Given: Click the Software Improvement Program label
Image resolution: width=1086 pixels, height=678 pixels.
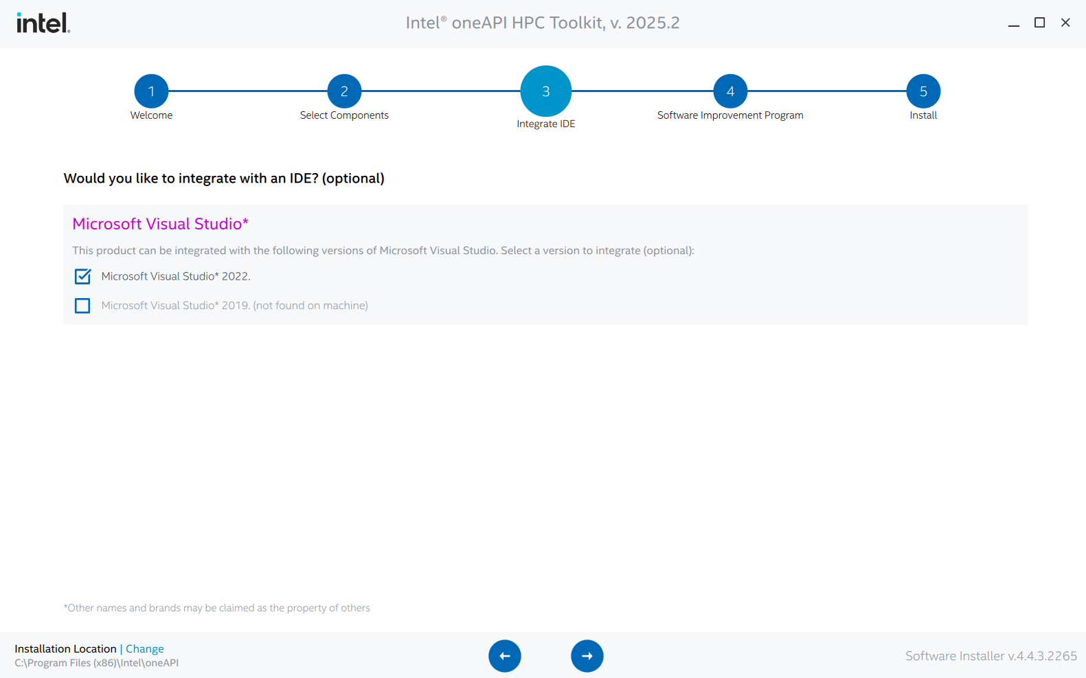Looking at the screenshot, I should tap(730, 115).
